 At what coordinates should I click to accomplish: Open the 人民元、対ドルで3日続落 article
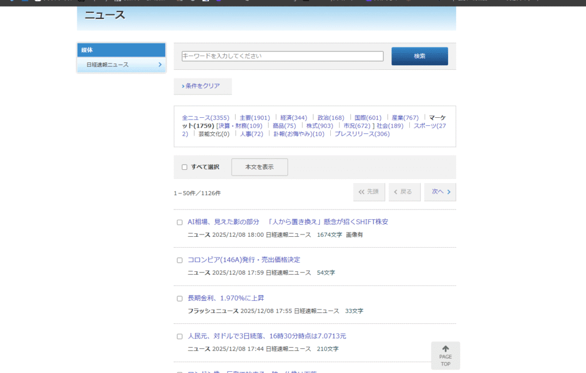coord(267,336)
